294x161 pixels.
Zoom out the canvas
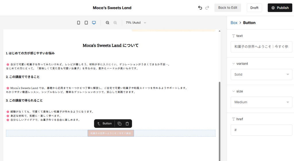point(107,23)
